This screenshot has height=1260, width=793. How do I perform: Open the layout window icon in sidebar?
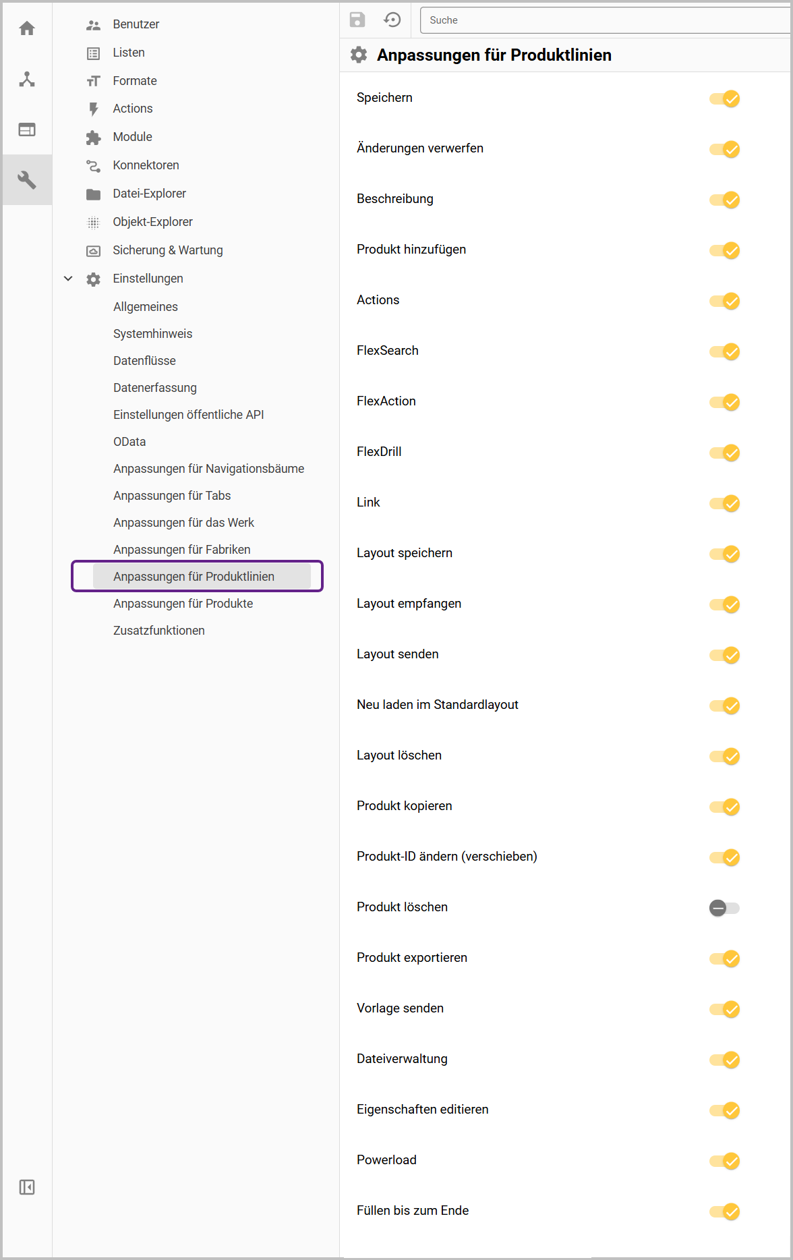27,130
